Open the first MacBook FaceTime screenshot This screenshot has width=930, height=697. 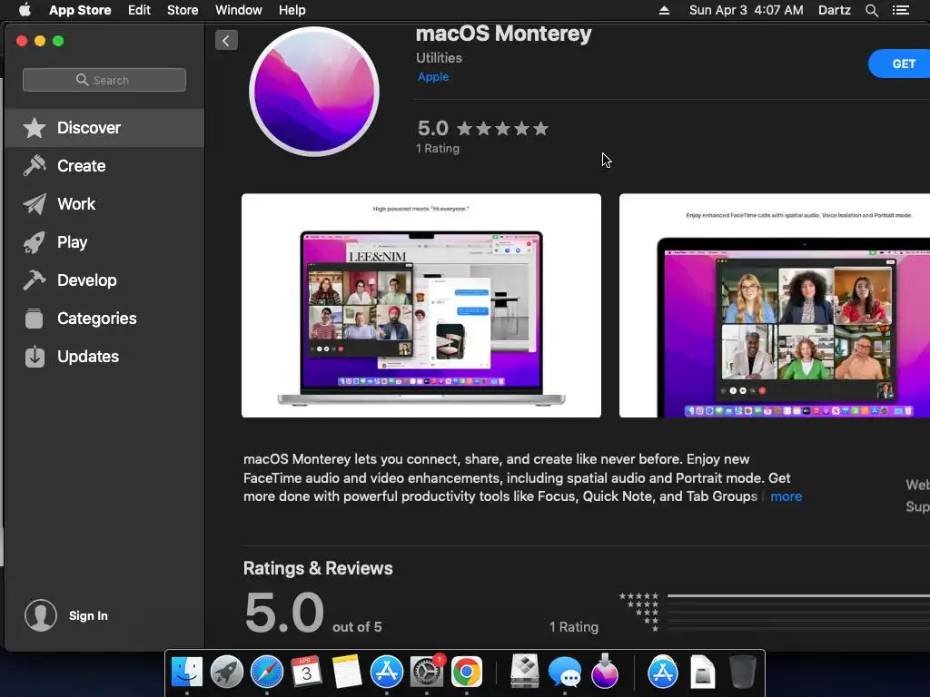[x=421, y=305]
